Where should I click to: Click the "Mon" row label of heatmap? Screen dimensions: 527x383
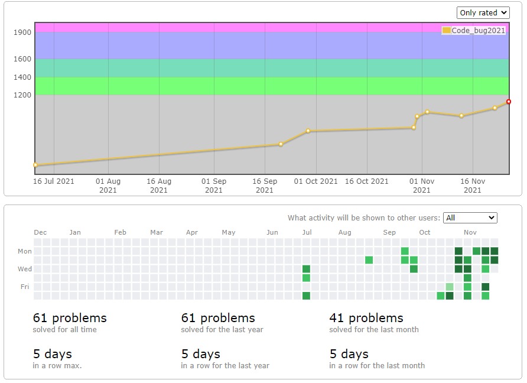25,251
